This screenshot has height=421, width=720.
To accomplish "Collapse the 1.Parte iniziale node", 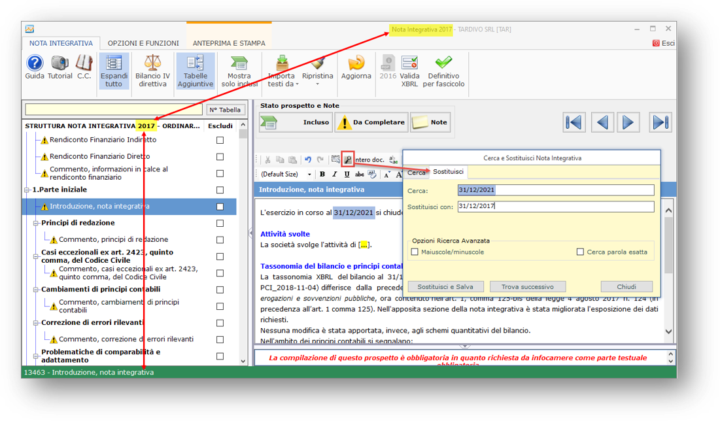I will tap(27, 190).
